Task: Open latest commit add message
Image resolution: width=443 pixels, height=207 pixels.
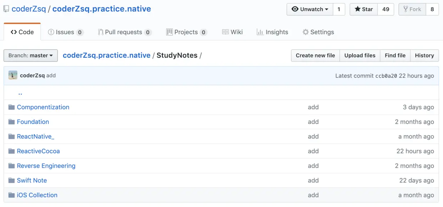Action: coord(51,75)
